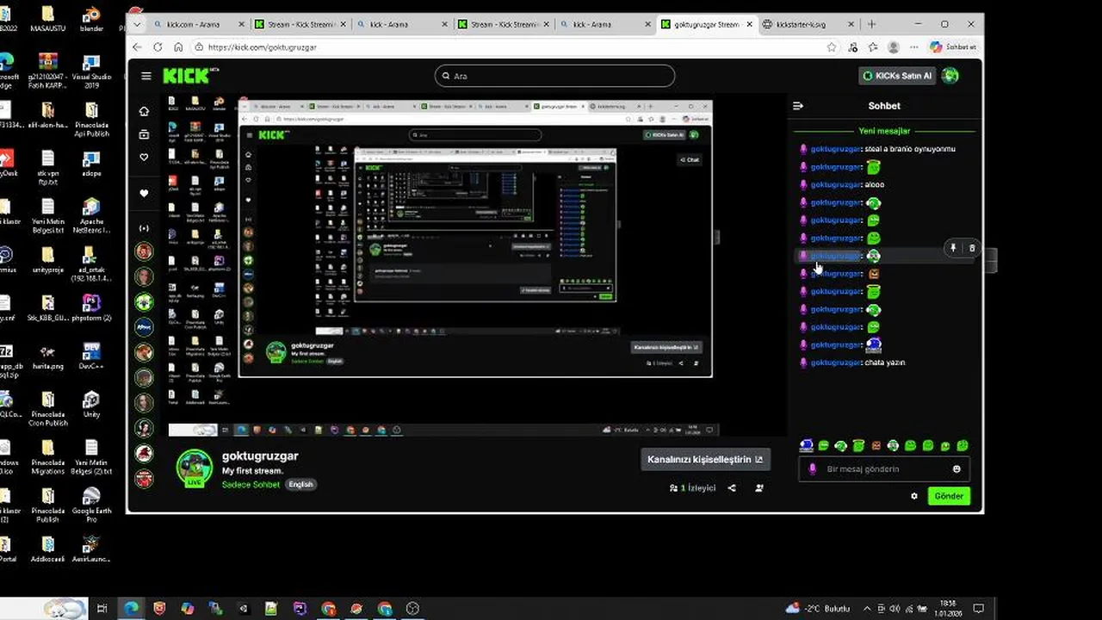
Task: Click the Bir mesaj gönderin input
Action: (x=884, y=469)
